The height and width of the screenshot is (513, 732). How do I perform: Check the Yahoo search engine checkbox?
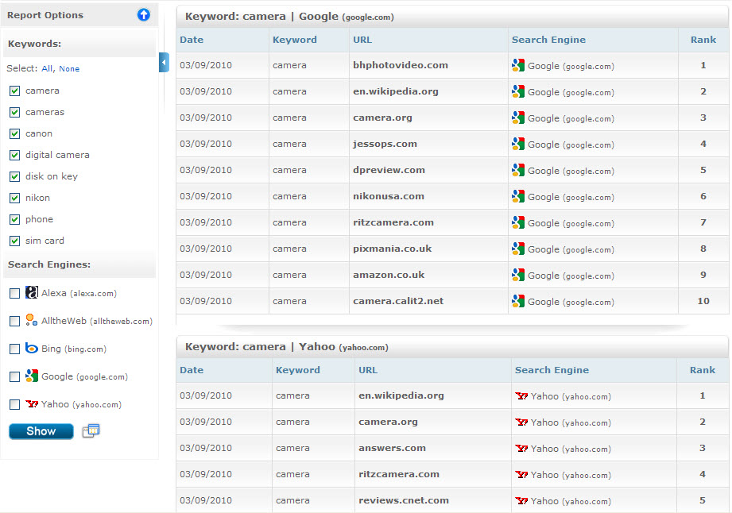click(x=14, y=405)
